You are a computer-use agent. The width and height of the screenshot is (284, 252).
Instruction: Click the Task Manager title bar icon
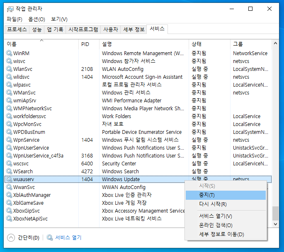click(10, 9)
